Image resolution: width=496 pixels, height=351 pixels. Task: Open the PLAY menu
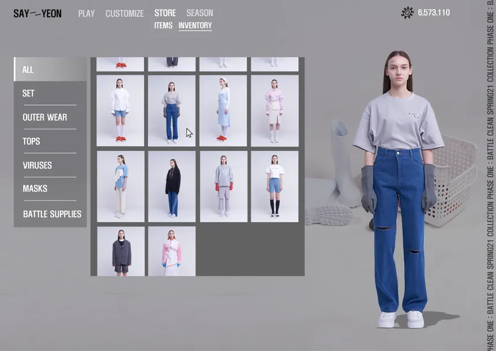tap(87, 14)
